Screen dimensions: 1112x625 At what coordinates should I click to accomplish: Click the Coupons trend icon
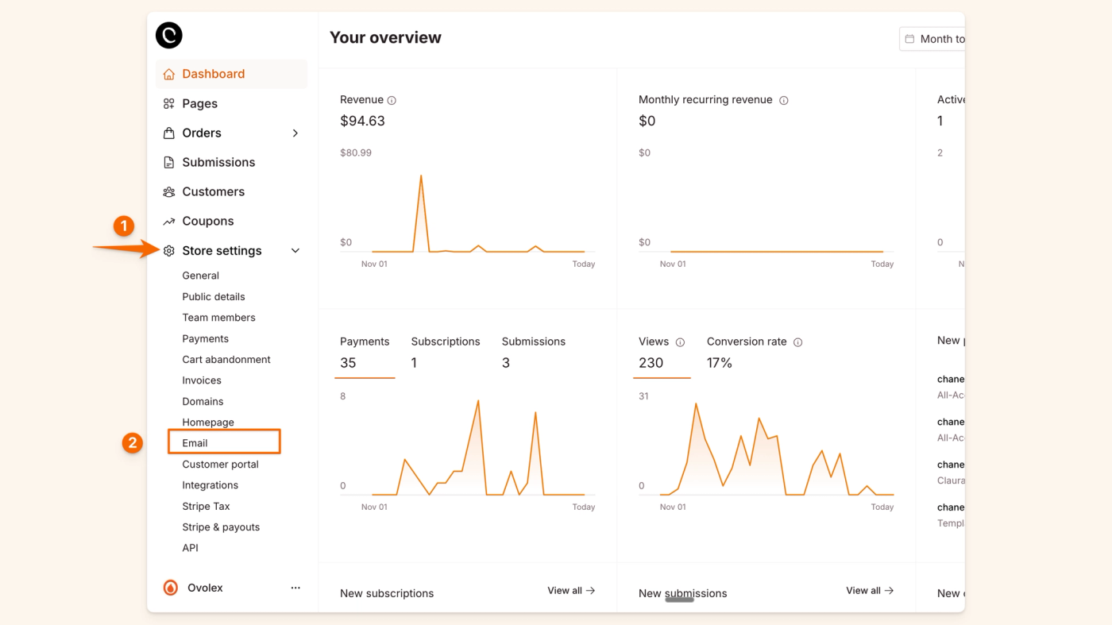click(168, 221)
